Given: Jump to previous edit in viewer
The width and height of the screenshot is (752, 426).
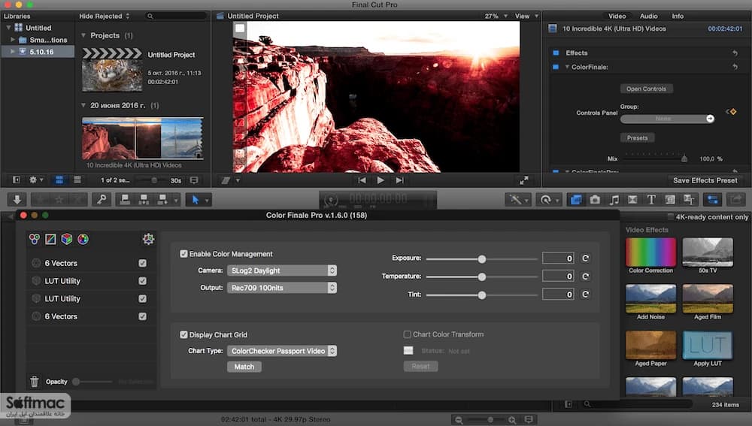Looking at the screenshot, I should [362, 180].
